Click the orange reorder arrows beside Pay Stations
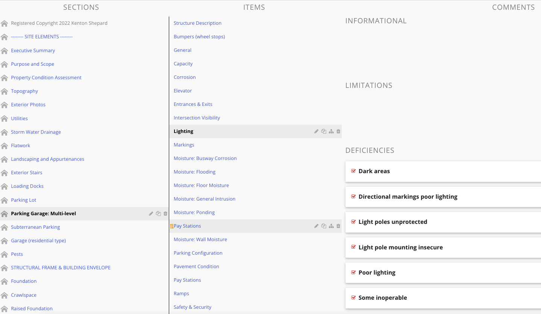Viewport: 541px width, 314px height. coord(172,226)
